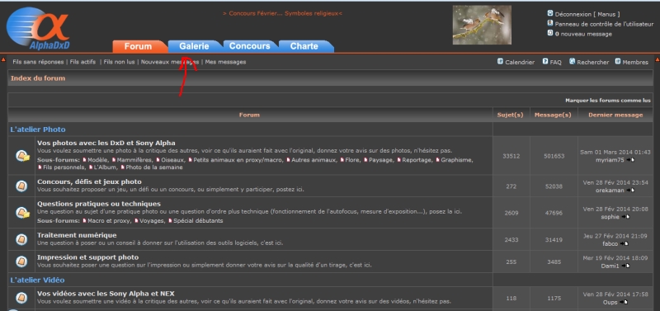Open the Membres list link
The image size is (660, 311).
pyautogui.click(x=635, y=63)
